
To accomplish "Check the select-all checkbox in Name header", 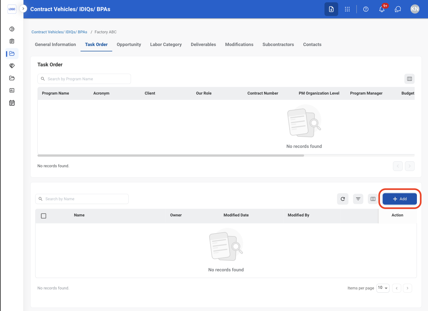I will (x=44, y=216).
